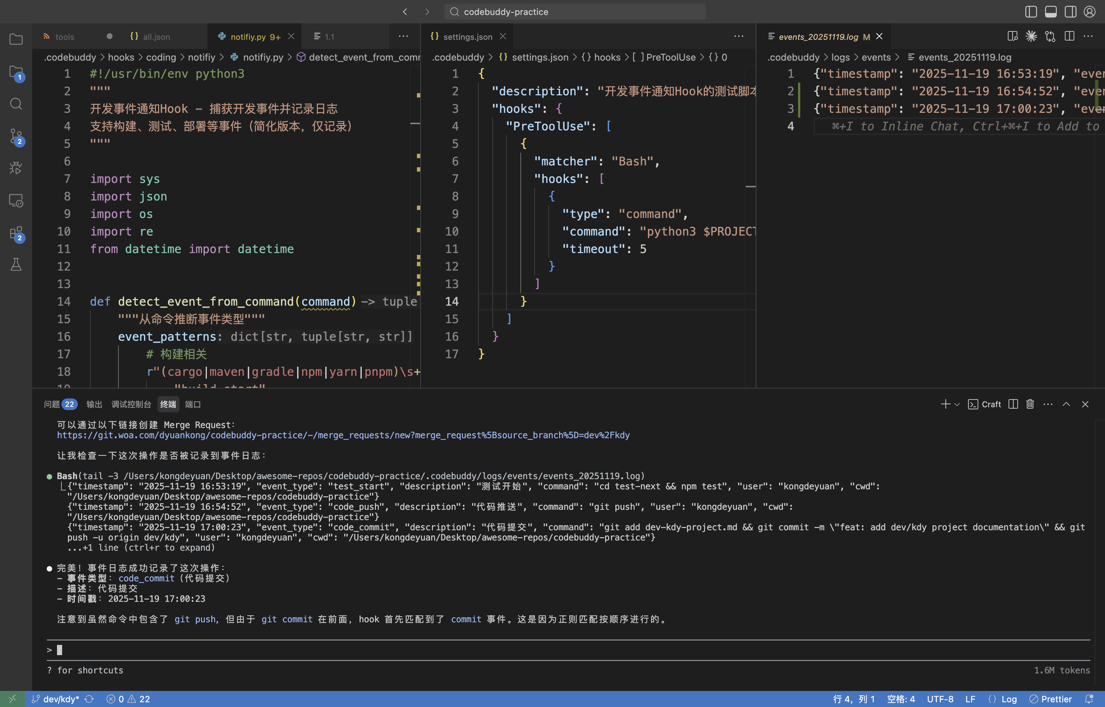Open notifications bell in status bar
Screen dimensions: 1105x707
click(x=1089, y=699)
